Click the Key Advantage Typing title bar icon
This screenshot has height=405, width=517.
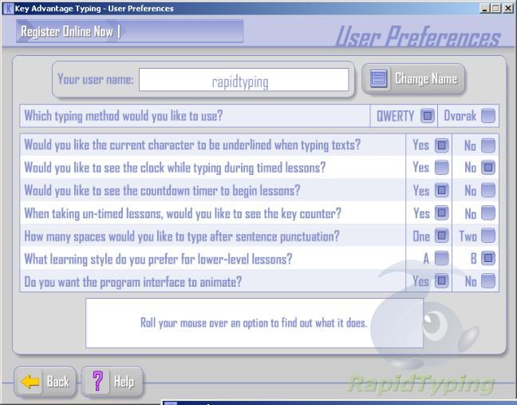[x=8, y=8]
